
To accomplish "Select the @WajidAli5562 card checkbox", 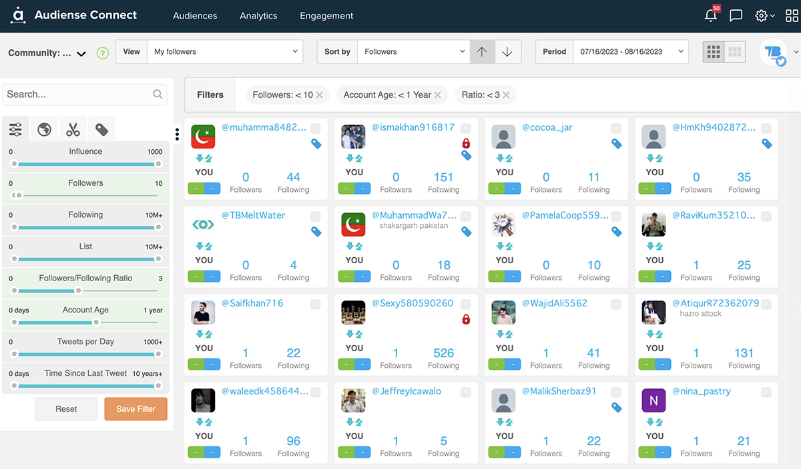I will click(616, 304).
